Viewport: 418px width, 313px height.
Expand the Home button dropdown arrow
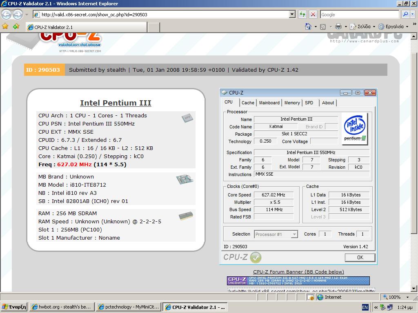(x=316, y=26)
